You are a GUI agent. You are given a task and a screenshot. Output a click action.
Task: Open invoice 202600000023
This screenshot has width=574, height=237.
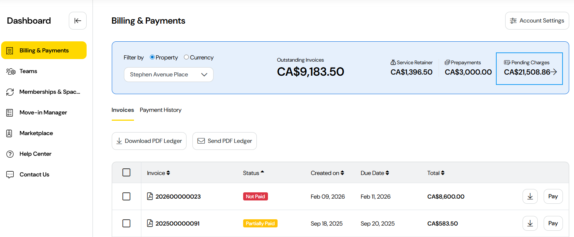click(178, 197)
